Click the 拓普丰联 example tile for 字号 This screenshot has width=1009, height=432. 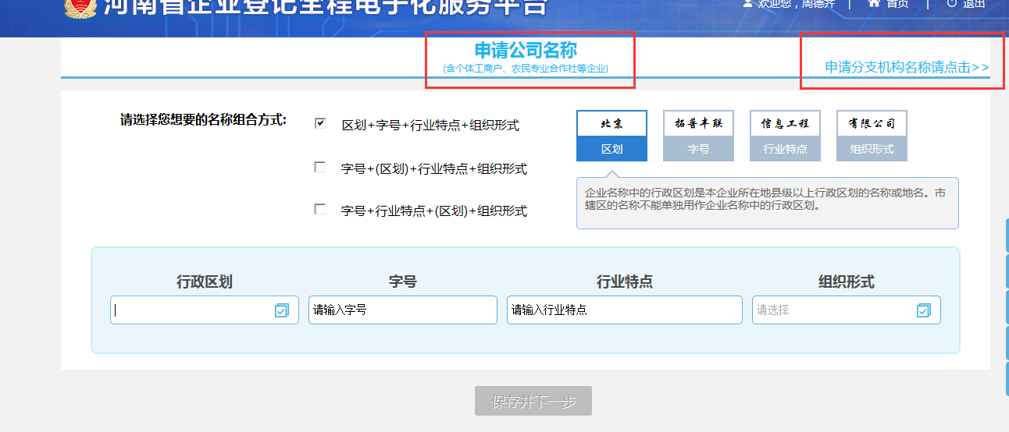(x=698, y=124)
